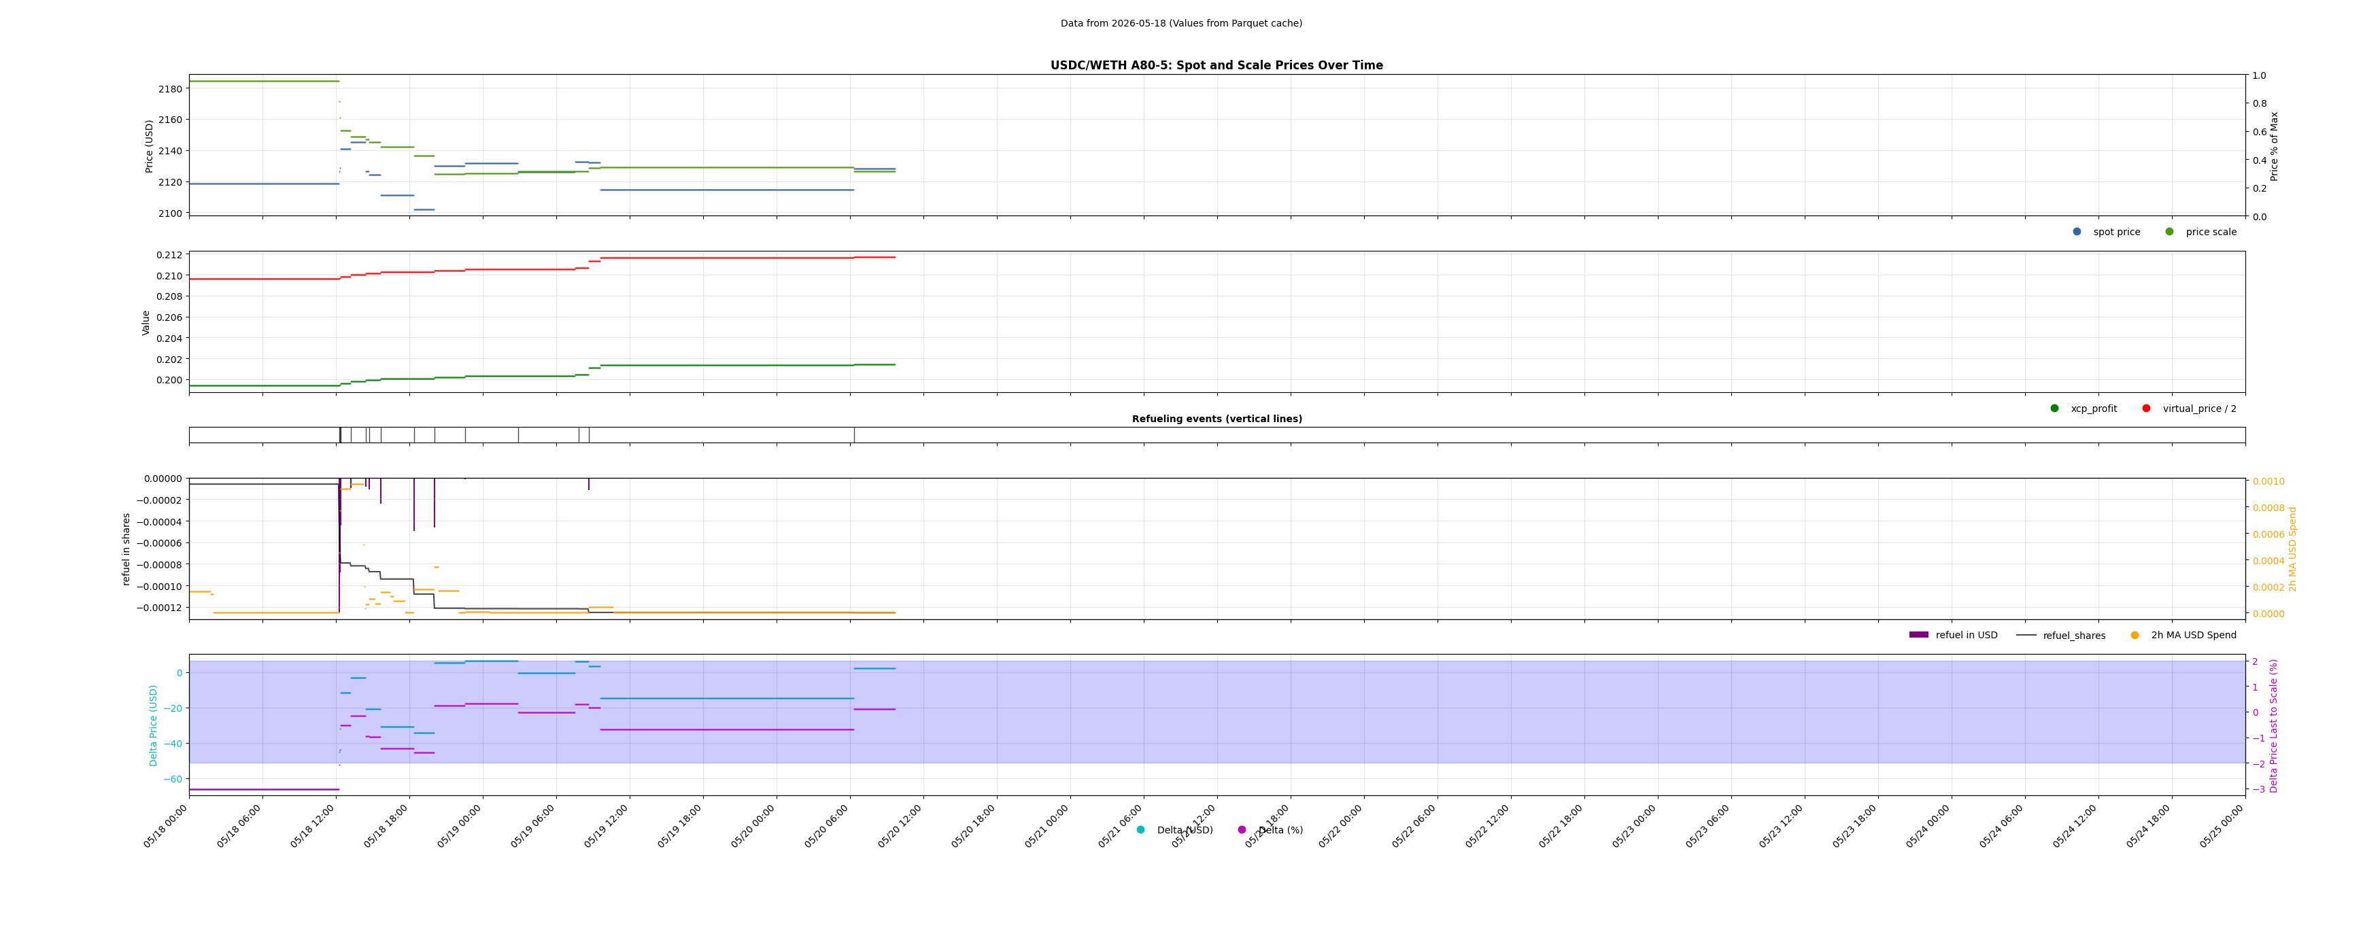
Task: Click the cyan -60 delta tick label
Action: click(x=173, y=779)
